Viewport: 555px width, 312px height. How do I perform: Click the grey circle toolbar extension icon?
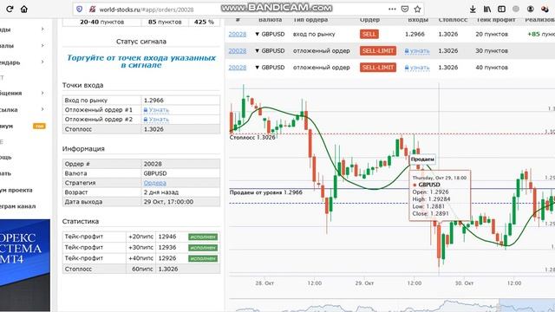[516, 10]
